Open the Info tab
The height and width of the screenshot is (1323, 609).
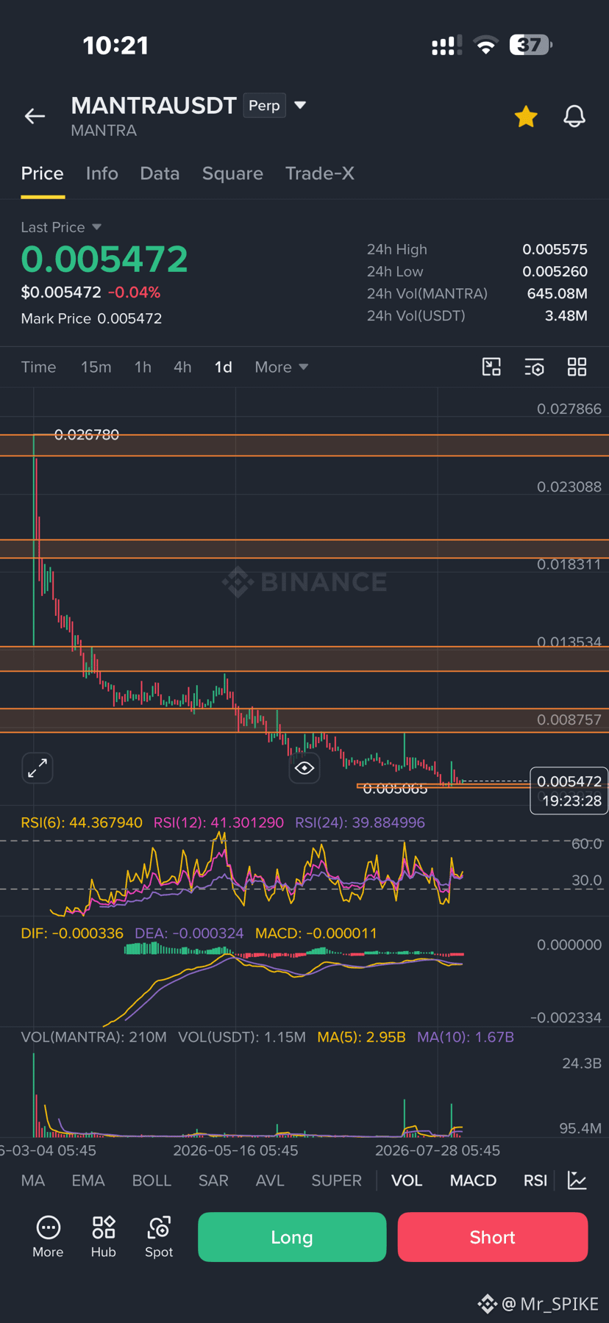coord(101,173)
